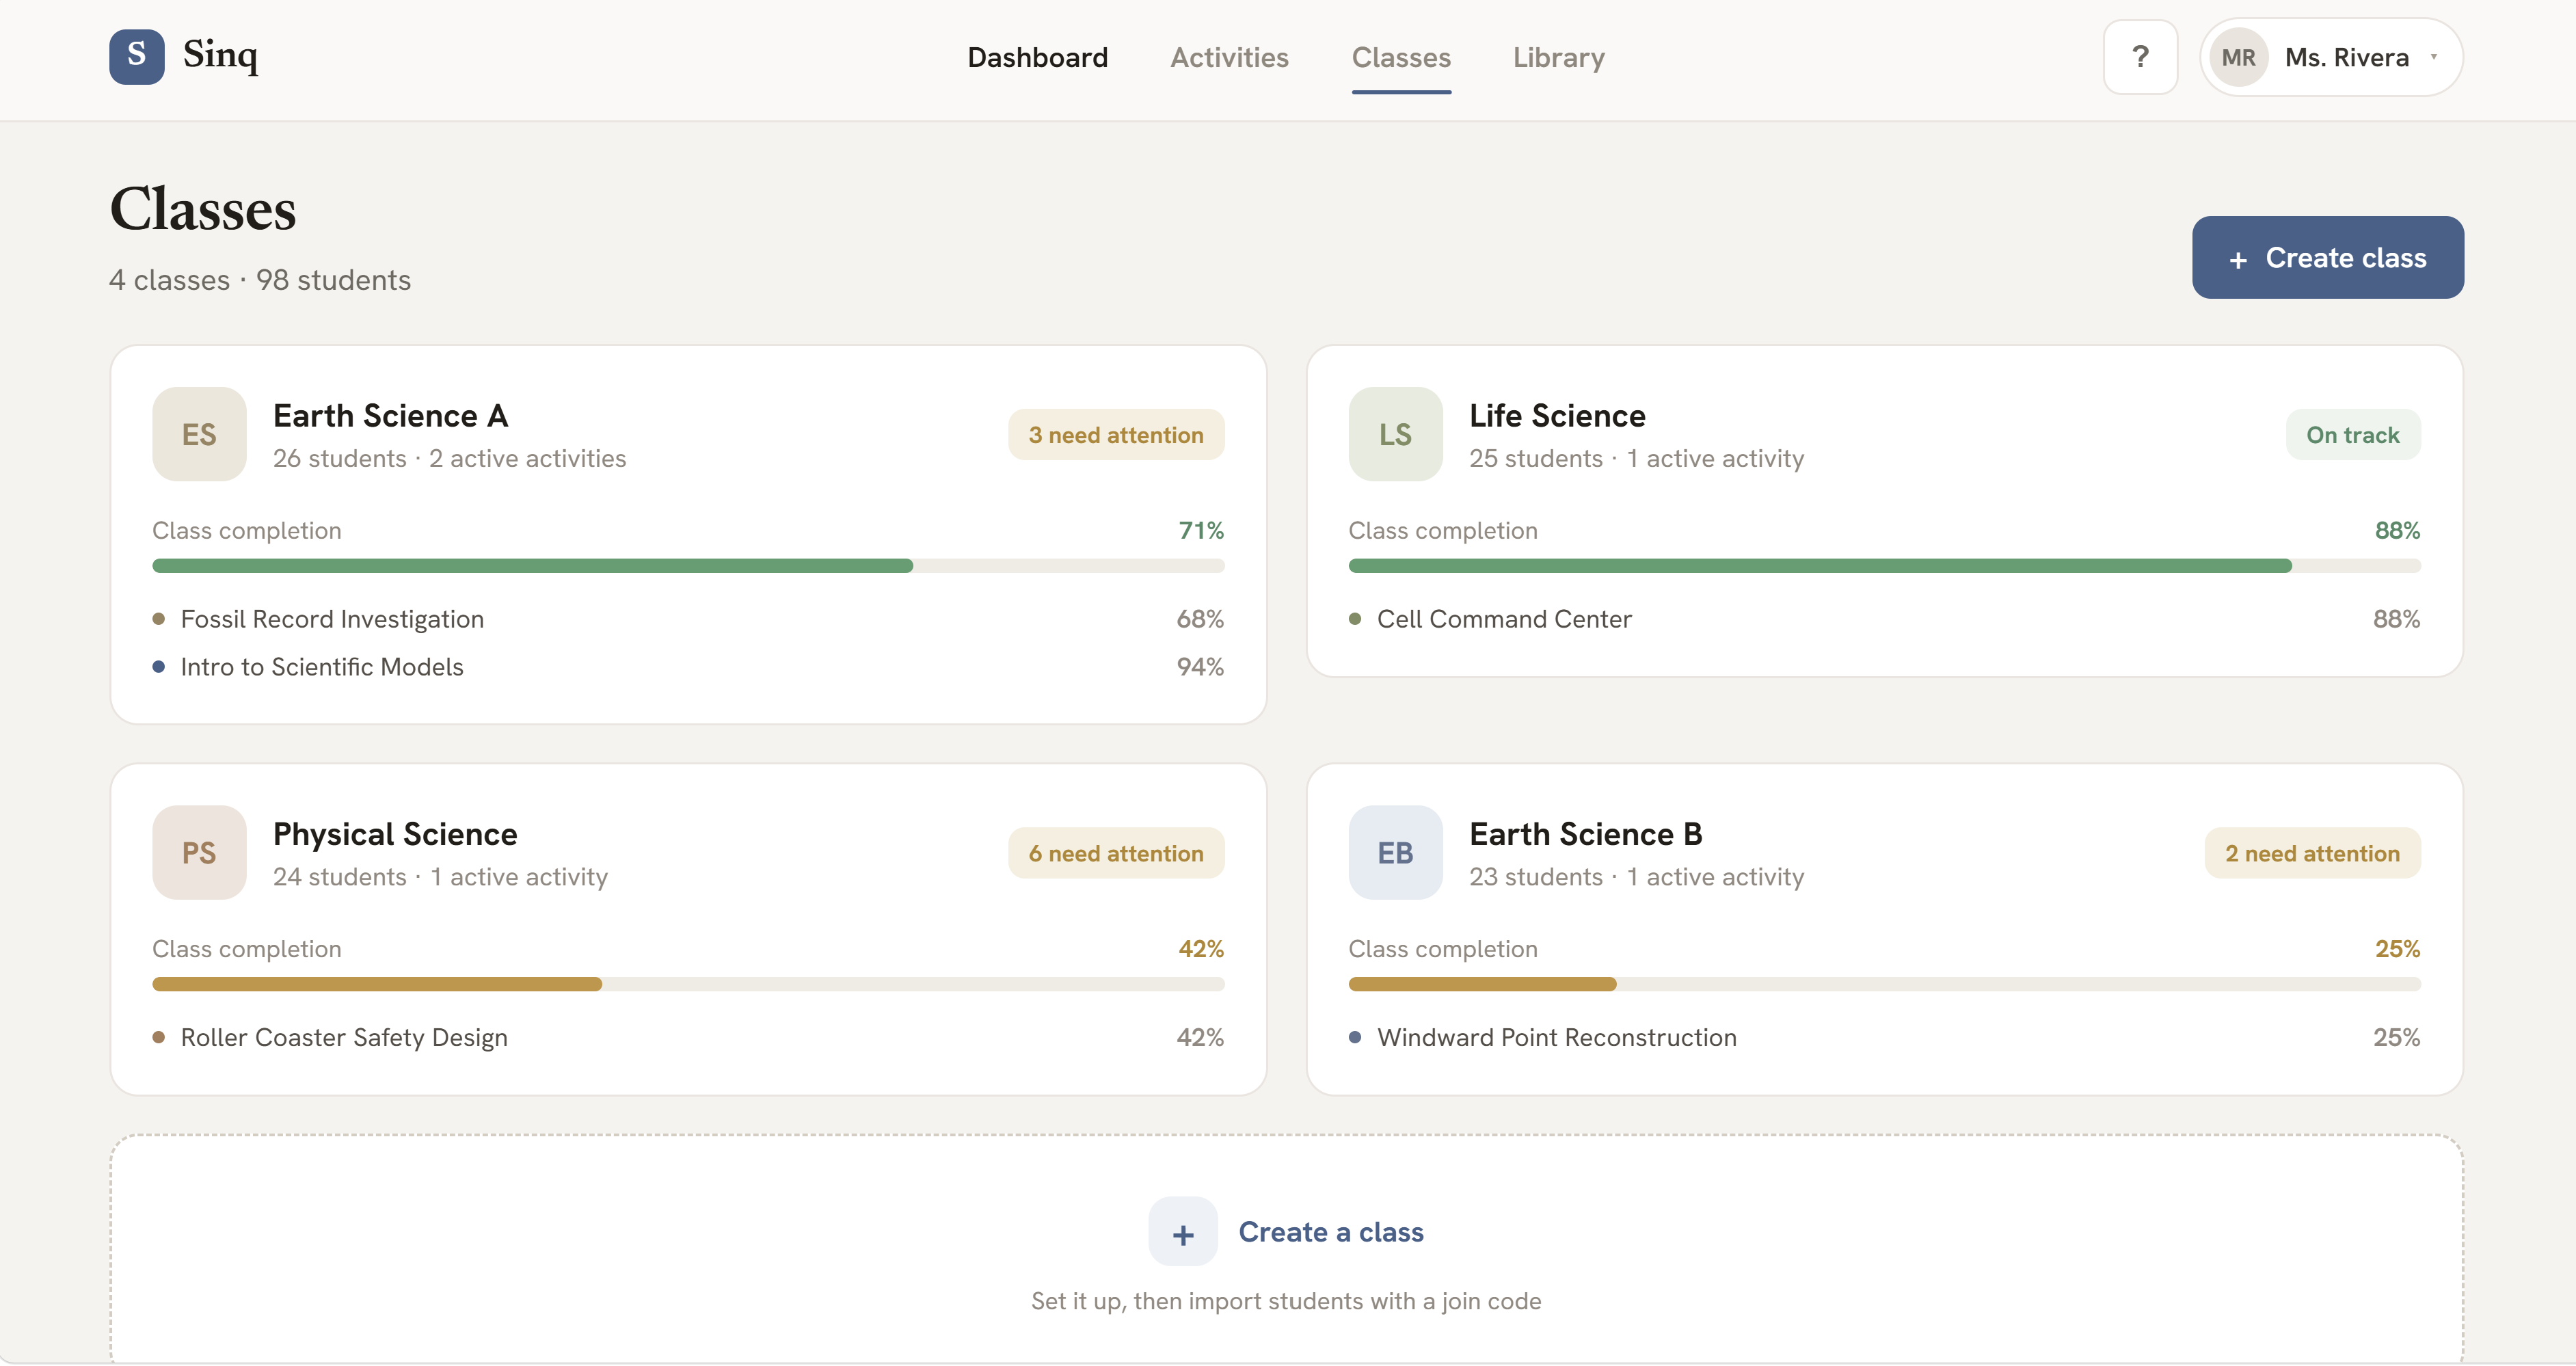Image resolution: width=2576 pixels, height=1366 pixels.
Task: Open the ES class badge icon
Action: click(x=199, y=434)
